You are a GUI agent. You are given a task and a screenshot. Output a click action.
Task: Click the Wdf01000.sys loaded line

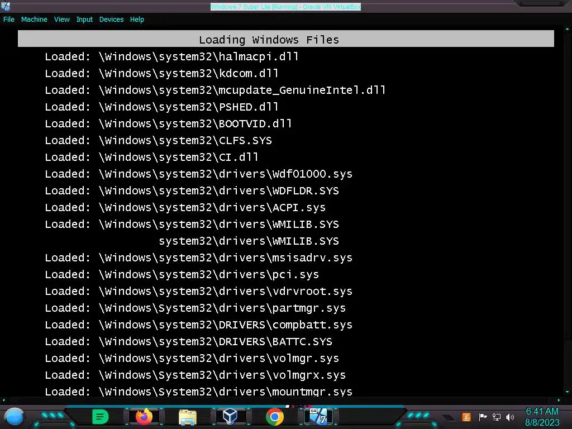click(198, 174)
